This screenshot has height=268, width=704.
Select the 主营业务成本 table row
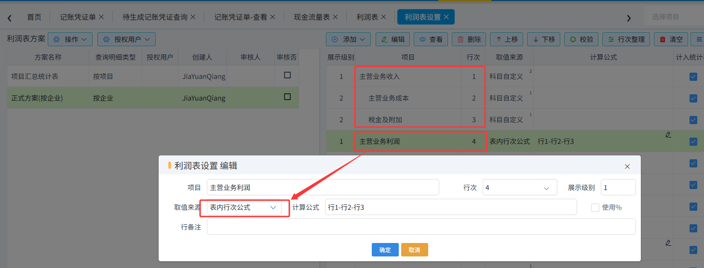[515, 98]
